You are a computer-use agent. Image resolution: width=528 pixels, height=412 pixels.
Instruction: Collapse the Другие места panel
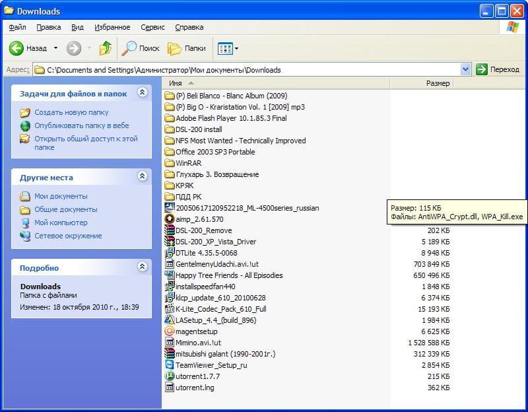click(x=143, y=176)
